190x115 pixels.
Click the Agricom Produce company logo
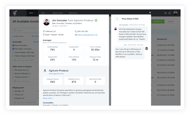45,71
